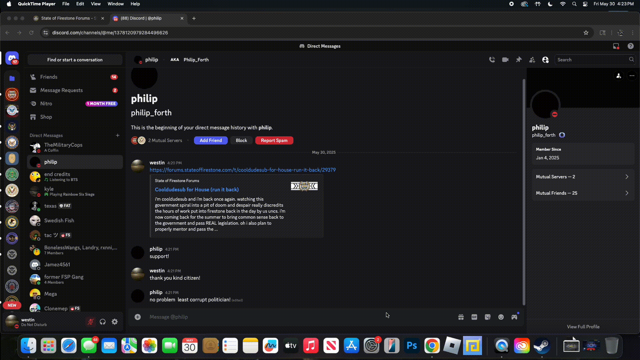Viewport: 640px width, 360px height.
Task: Open a new browser tab
Action: (x=194, y=18)
